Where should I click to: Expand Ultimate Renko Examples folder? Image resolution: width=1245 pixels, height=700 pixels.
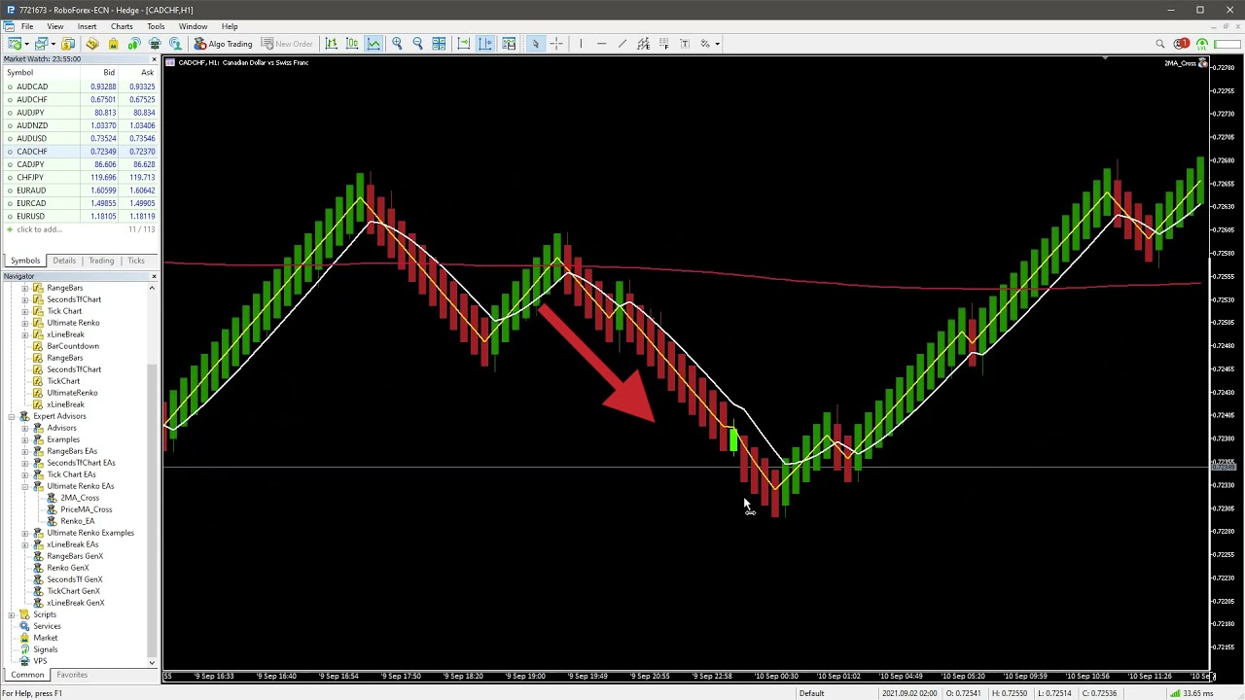[x=25, y=533]
